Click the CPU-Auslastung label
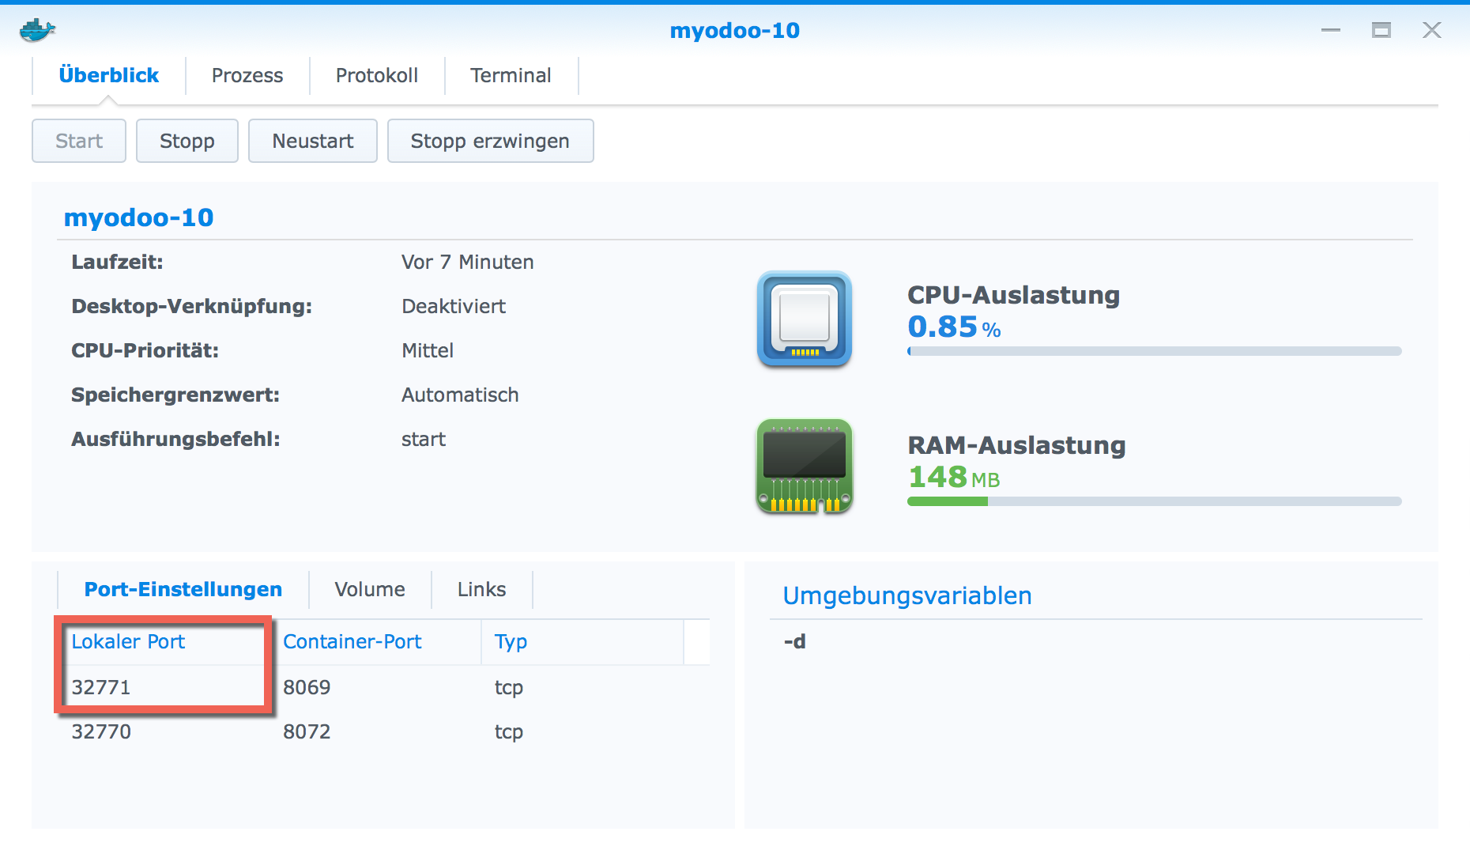The image size is (1470, 854). (1013, 295)
